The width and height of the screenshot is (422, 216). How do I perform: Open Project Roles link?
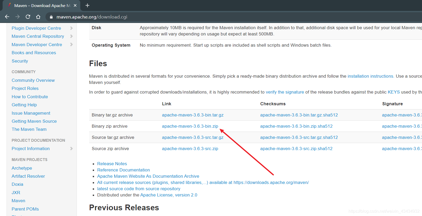[x=25, y=88]
